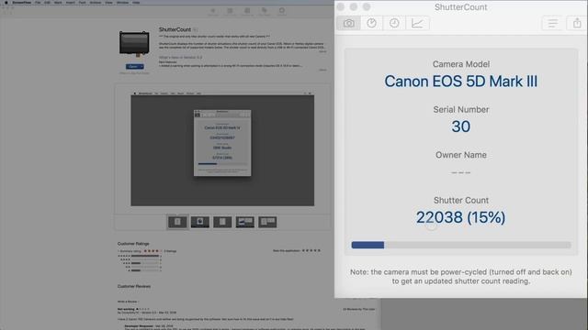Expand 'more' link after the app description

322,51
